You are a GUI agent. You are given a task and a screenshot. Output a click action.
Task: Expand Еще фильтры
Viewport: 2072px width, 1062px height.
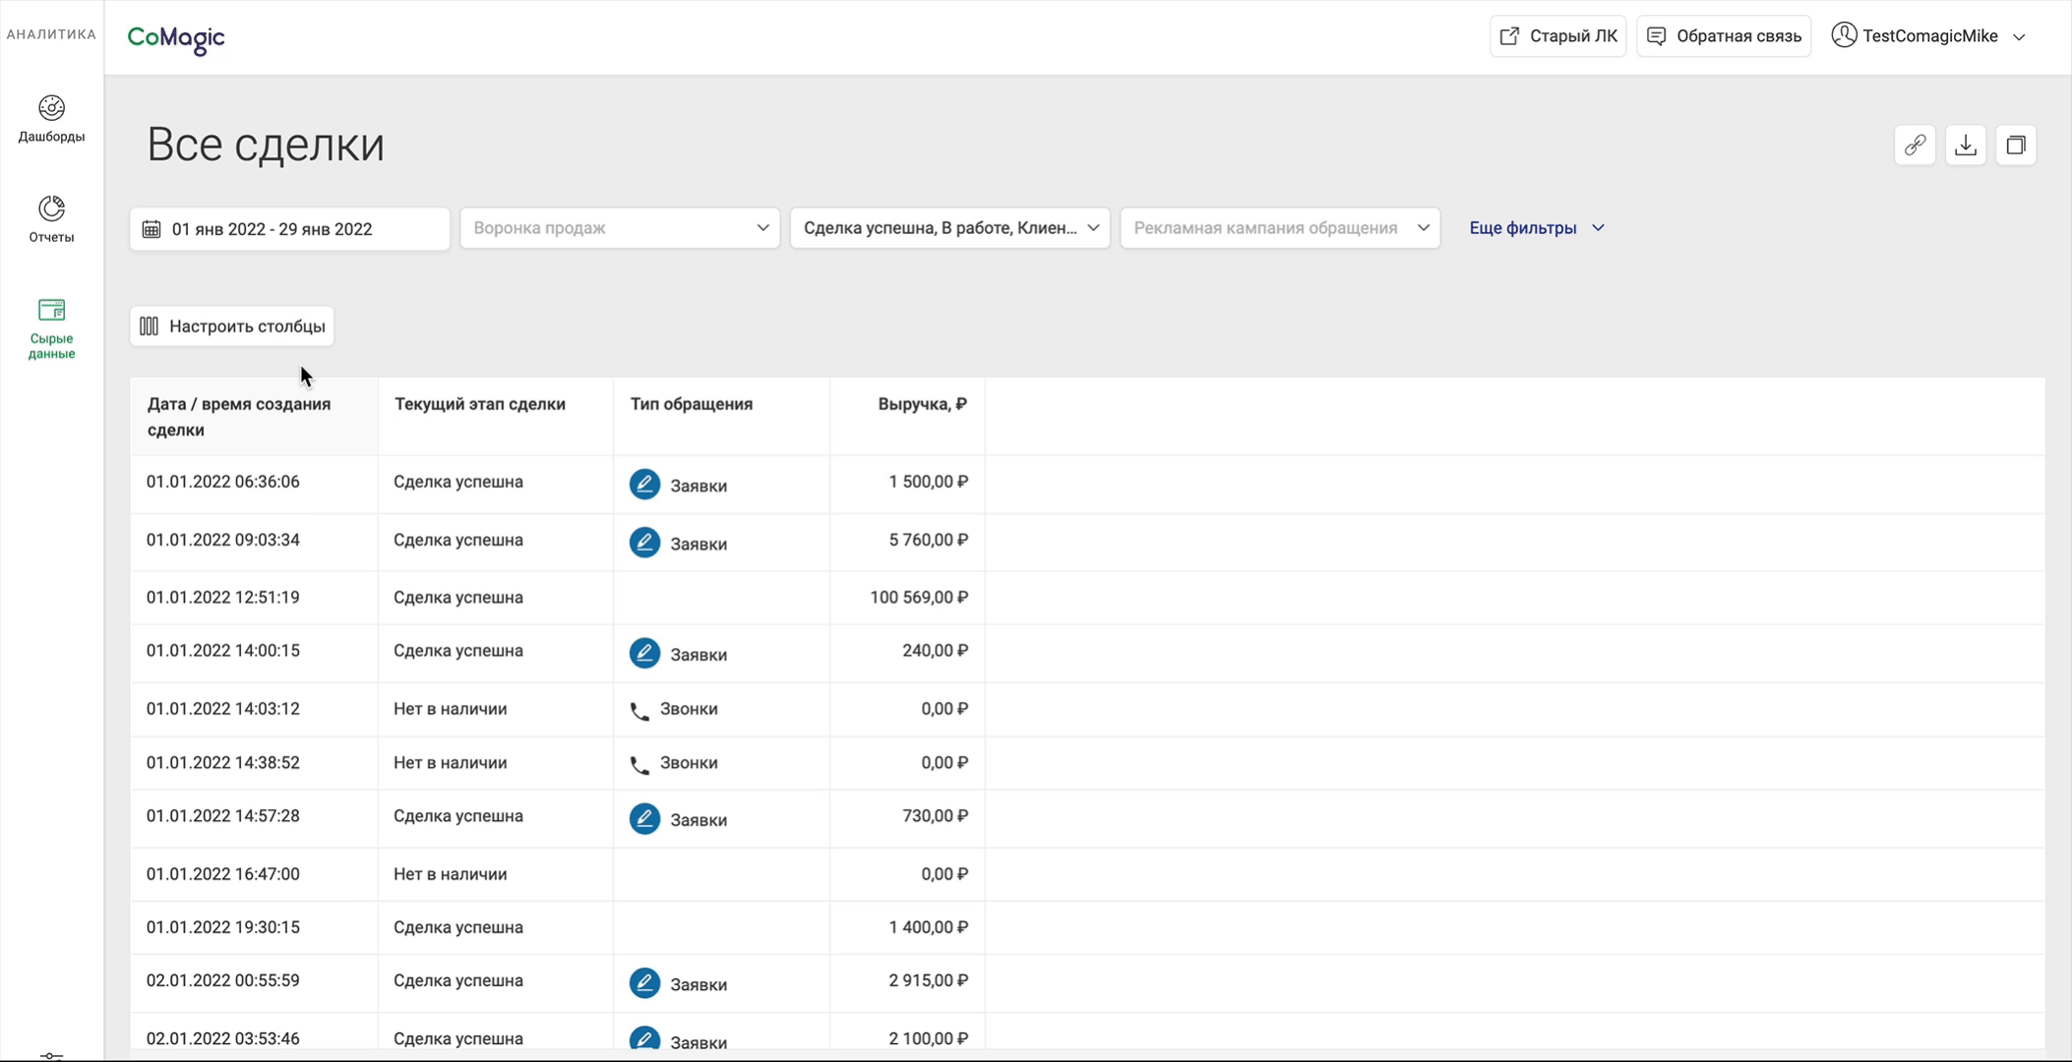[x=1536, y=228]
